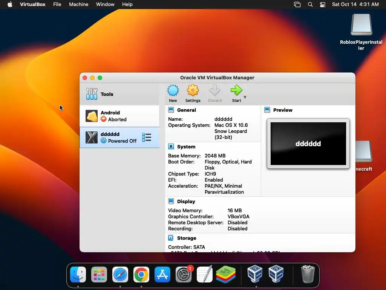Image resolution: width=386 pixels, height=290 pixels.
Task: Click the date and time display
Action: pos(355,5)
